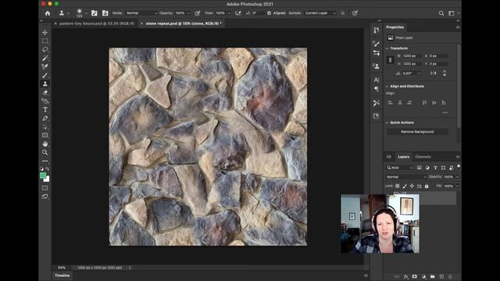Open the Properties panel menu icon
The width and height of the screenshot is (500, 281).
click(458, 27)
